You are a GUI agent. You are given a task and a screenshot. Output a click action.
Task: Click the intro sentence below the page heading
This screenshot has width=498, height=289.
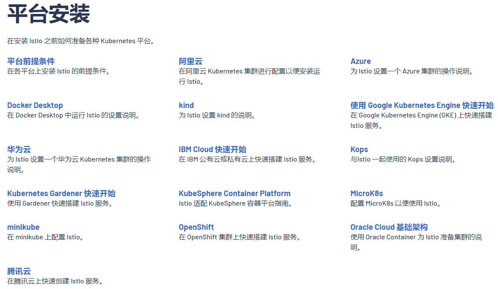tap(81, 41)
